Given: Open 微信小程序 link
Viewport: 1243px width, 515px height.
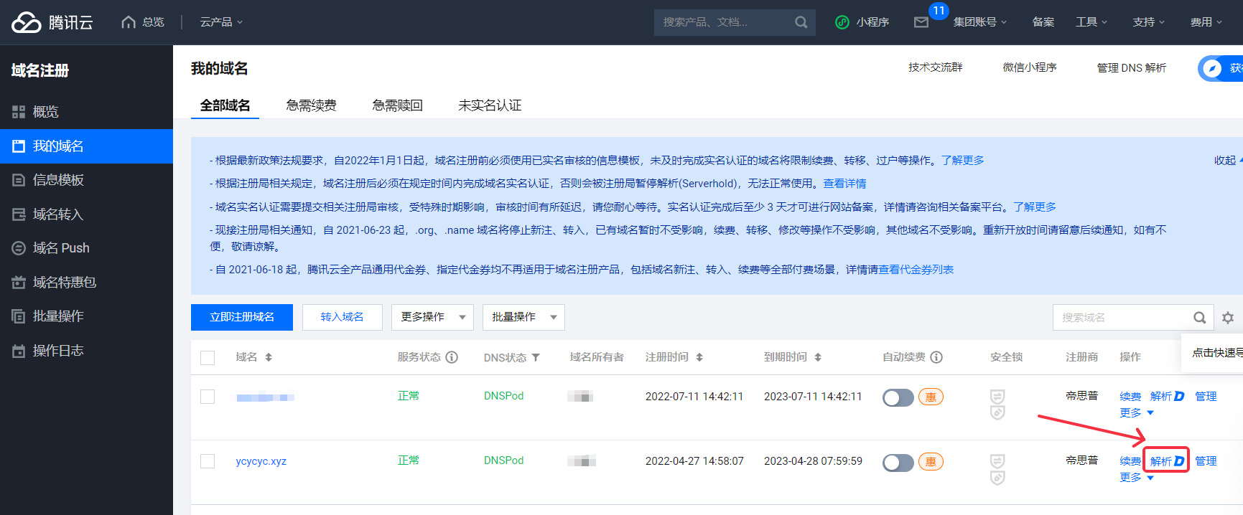Looking at the screenshot, I should pos(1030,67).
